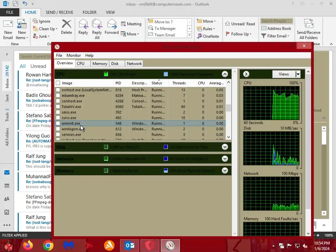336x252 pixels.
Task: Click the Views button in Resource Monitor
Action: [284, 74]
